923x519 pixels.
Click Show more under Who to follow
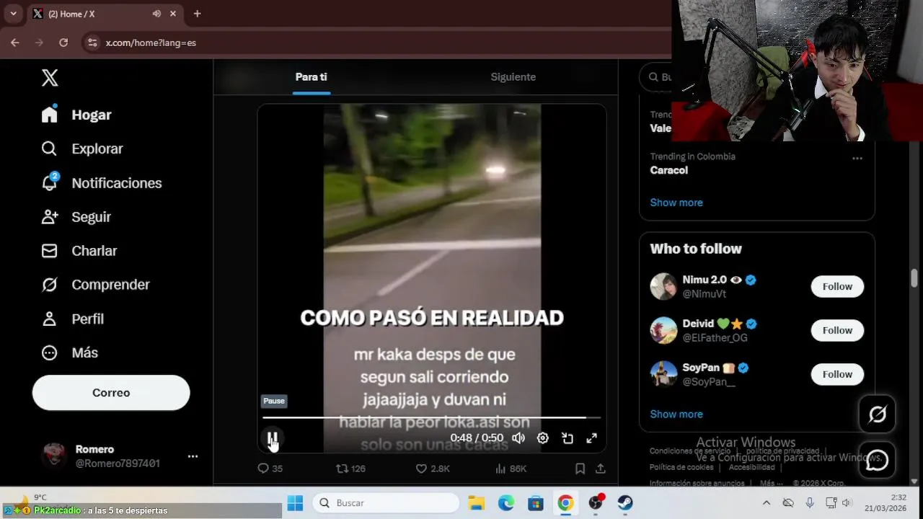pos(676,414)
